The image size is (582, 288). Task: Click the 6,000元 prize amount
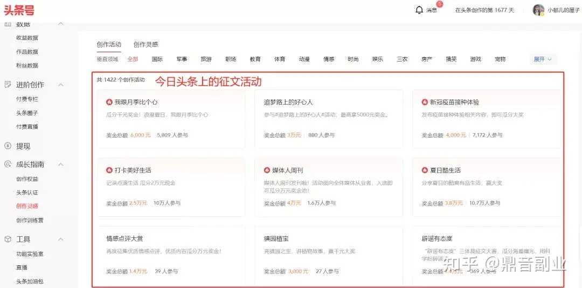coord(141,135)
